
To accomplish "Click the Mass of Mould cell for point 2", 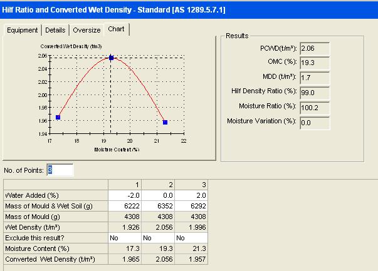I will point(158,217).
